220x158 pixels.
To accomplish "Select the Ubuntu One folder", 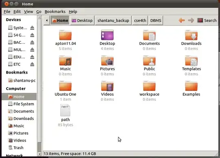I will tap(65, 86).
